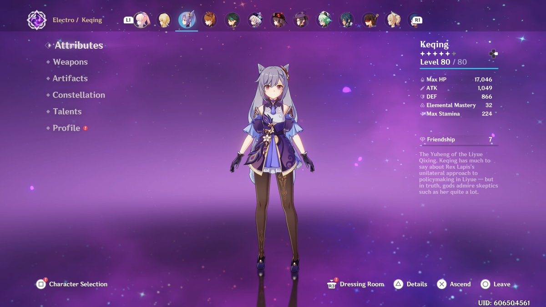The image size is (546, 307).
Task: Open the Profile menu
Action: (66, 128)
